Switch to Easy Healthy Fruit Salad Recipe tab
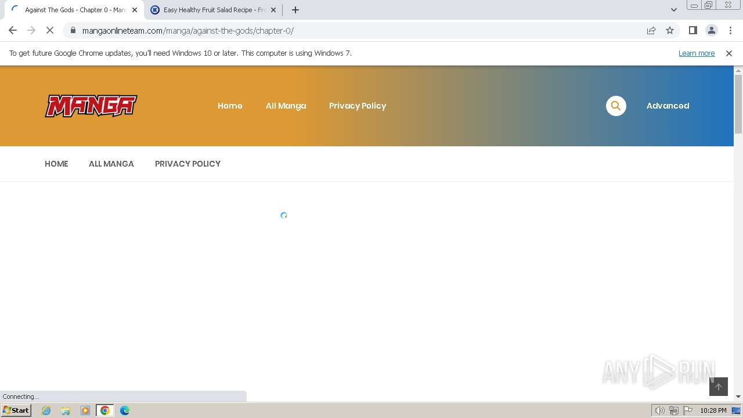Image resolution: width=743 pixels, height=418 pixels. [213, 10]
